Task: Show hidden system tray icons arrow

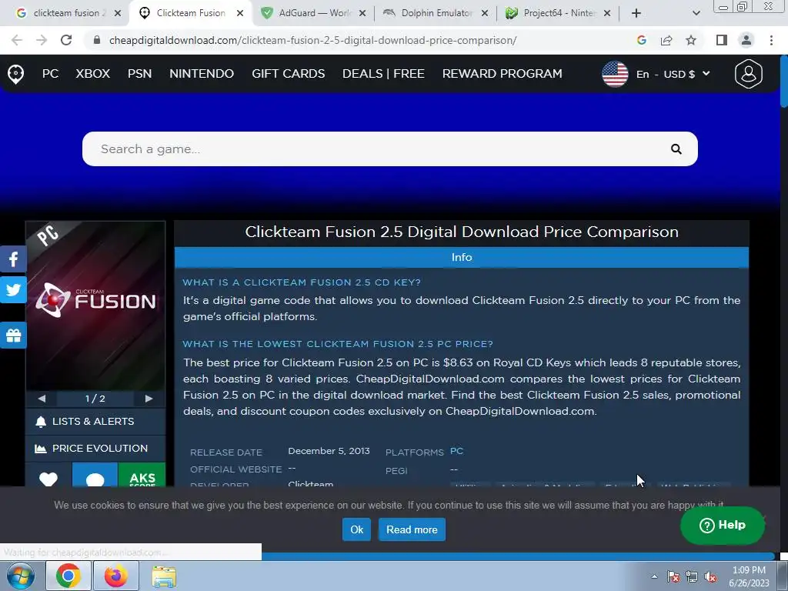Action: pos(654,576)
